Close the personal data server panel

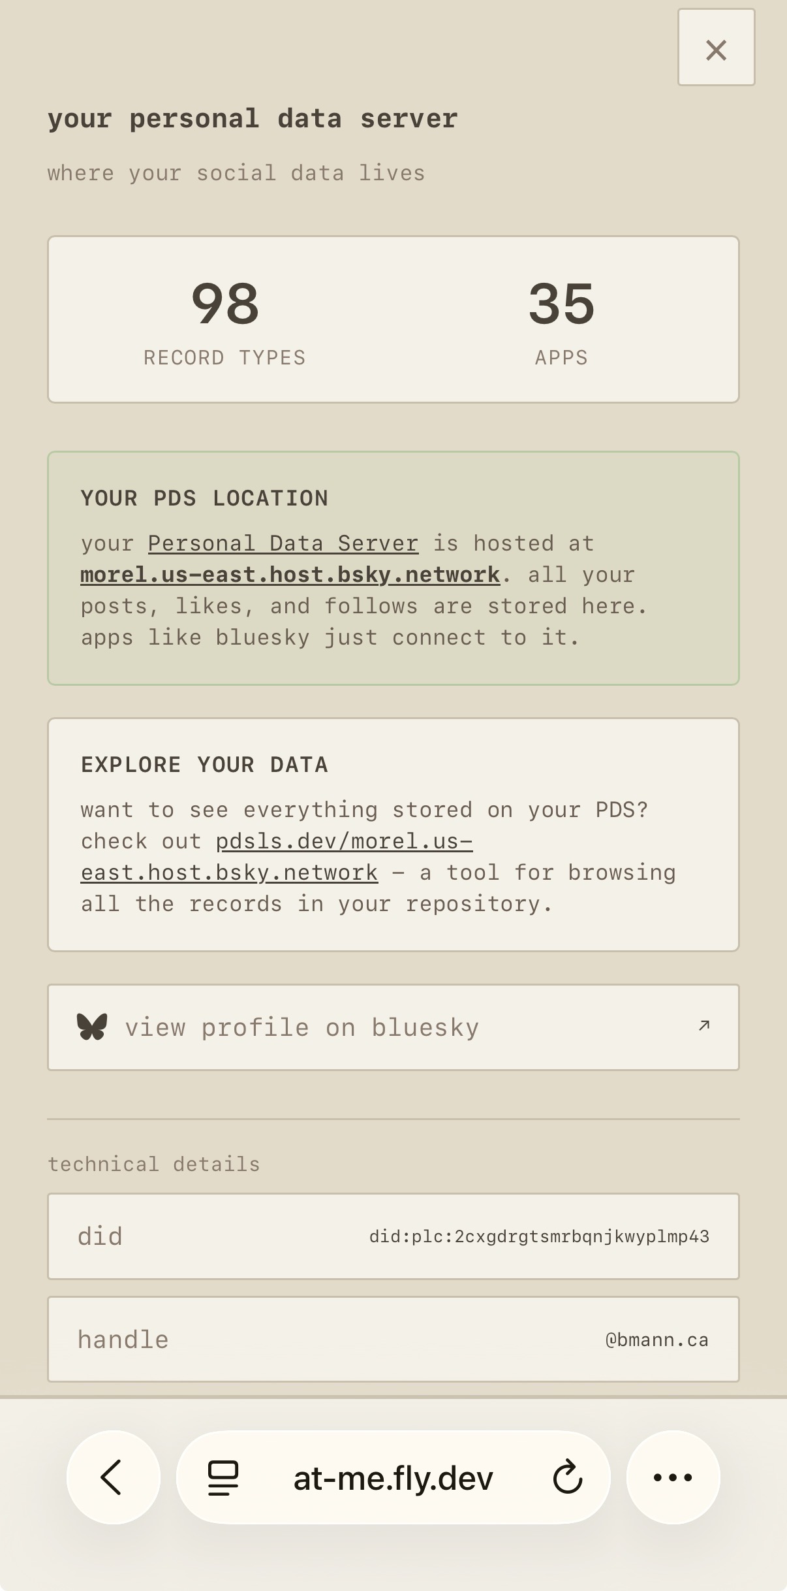coord(716,48)
